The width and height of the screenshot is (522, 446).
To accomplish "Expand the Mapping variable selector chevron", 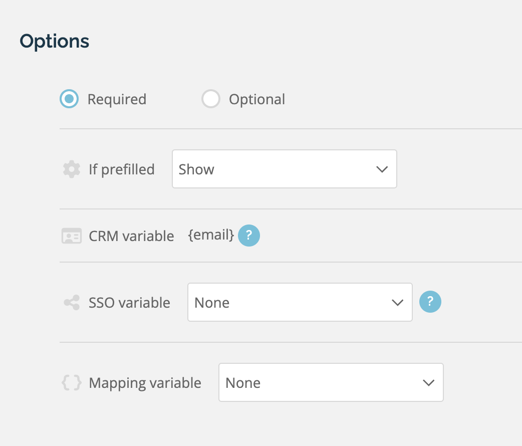I will [428, 382].
